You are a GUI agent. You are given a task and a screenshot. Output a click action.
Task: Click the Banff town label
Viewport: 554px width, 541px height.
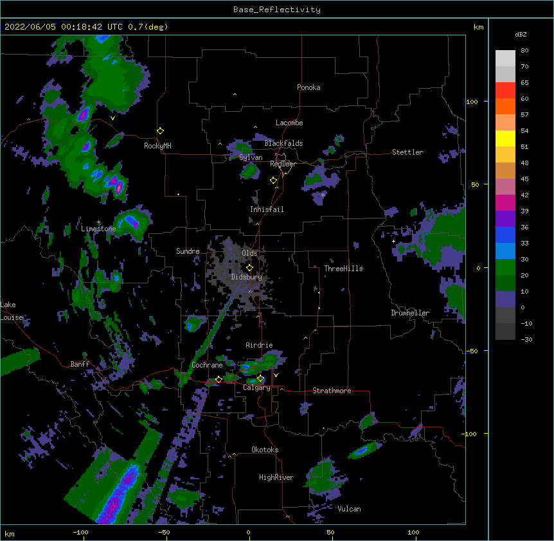tap(80, 364)
